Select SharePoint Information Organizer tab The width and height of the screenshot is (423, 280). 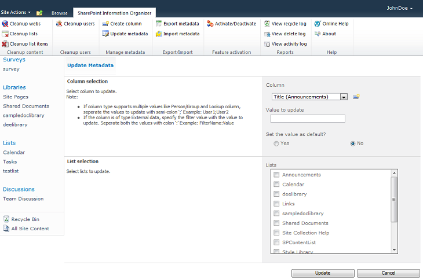click(114, 13)
